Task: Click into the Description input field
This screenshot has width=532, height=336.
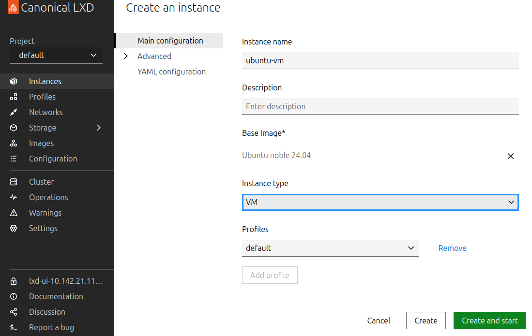Action: pos(380,106)
